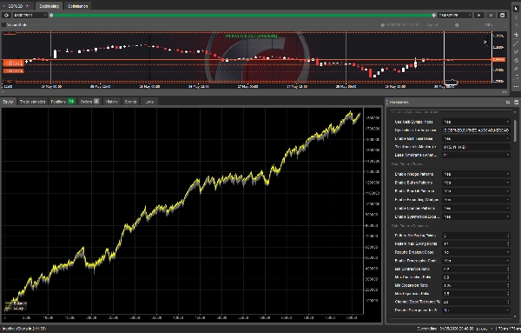
Task: Switch to the Backtesting tab
Action: (x=49, y=6)
